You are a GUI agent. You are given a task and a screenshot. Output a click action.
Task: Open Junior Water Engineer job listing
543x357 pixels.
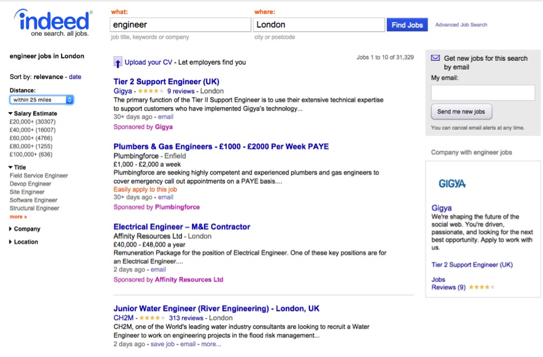(217, 309)
